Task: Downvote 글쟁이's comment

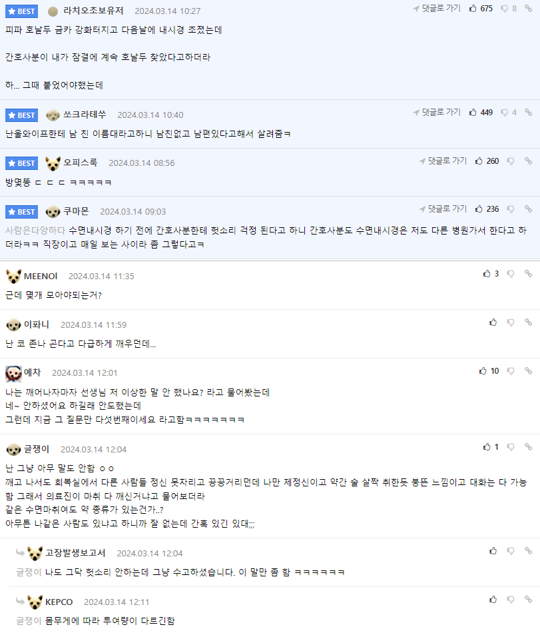Action: pos(511,447)
